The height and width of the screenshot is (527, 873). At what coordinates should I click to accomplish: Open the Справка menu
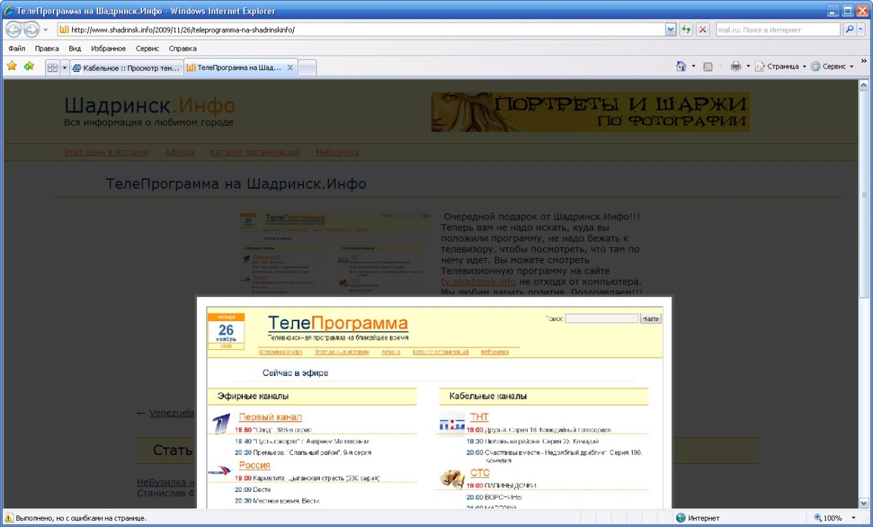[x=183, y=49]
